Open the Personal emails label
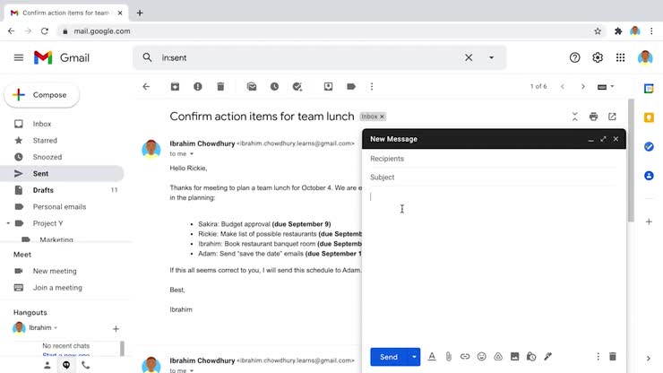The image size is (663, 373). pyautogui.click(x=60, y=206)
